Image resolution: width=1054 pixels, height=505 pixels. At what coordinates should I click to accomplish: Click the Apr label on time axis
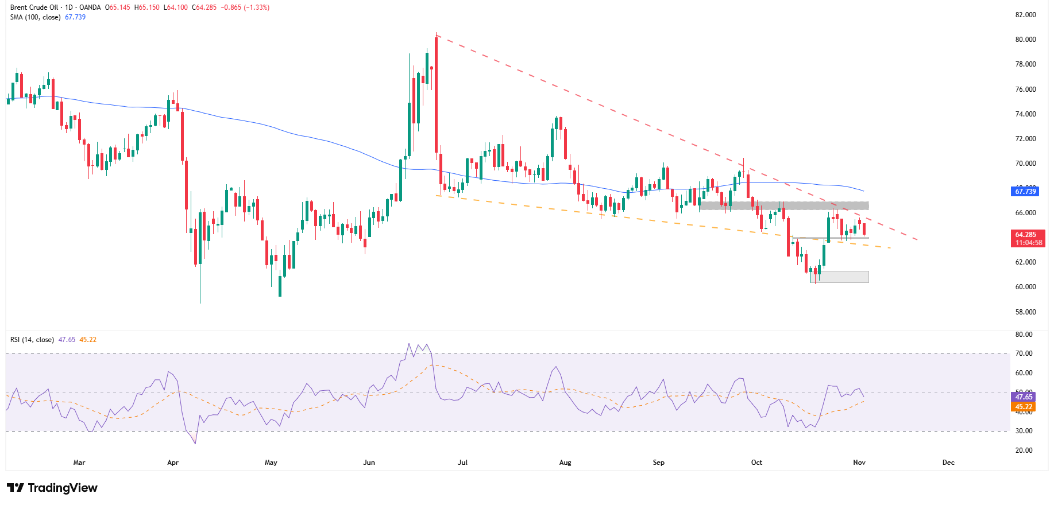point(173,463)
